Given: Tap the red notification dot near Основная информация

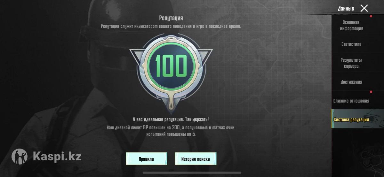Looking at the screenshot, I should [x=371, y=16].
